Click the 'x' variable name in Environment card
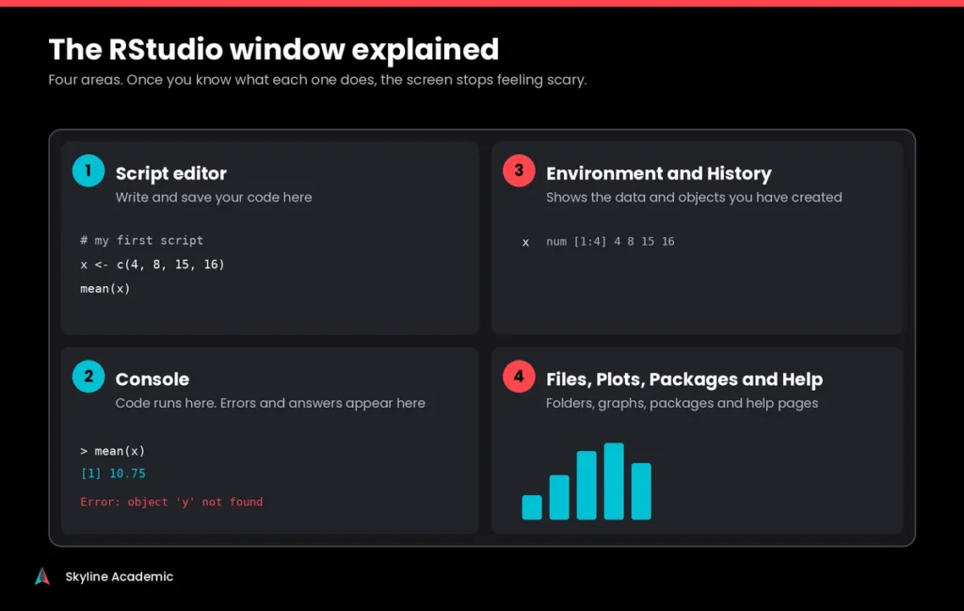This screenshot has height=611, width=964. [525, 242]
